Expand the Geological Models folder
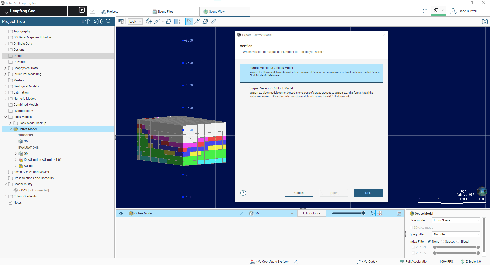Image resolution: width=490 pixels, height=265 pixels. [x=5, y=86]
